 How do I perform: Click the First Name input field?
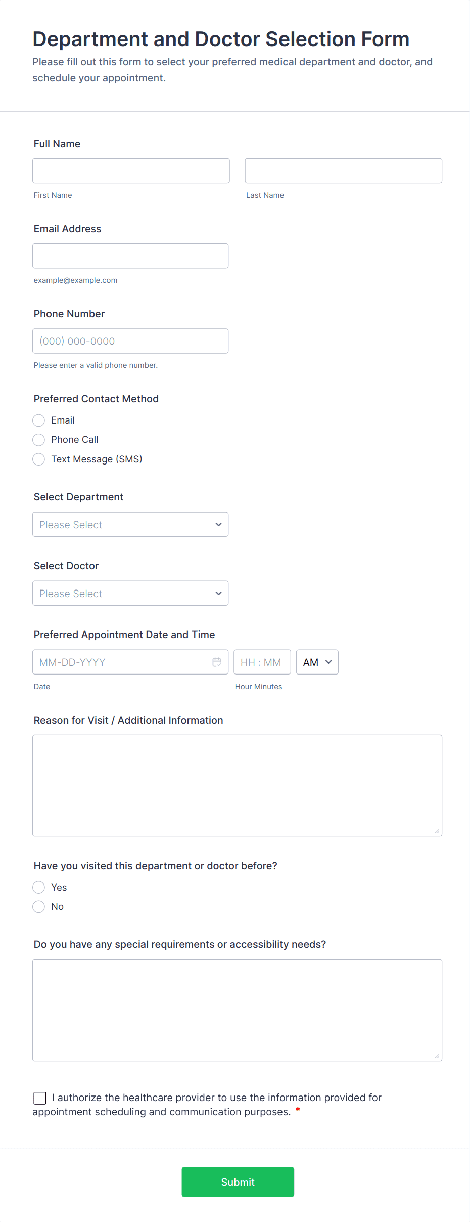[131, 171]
